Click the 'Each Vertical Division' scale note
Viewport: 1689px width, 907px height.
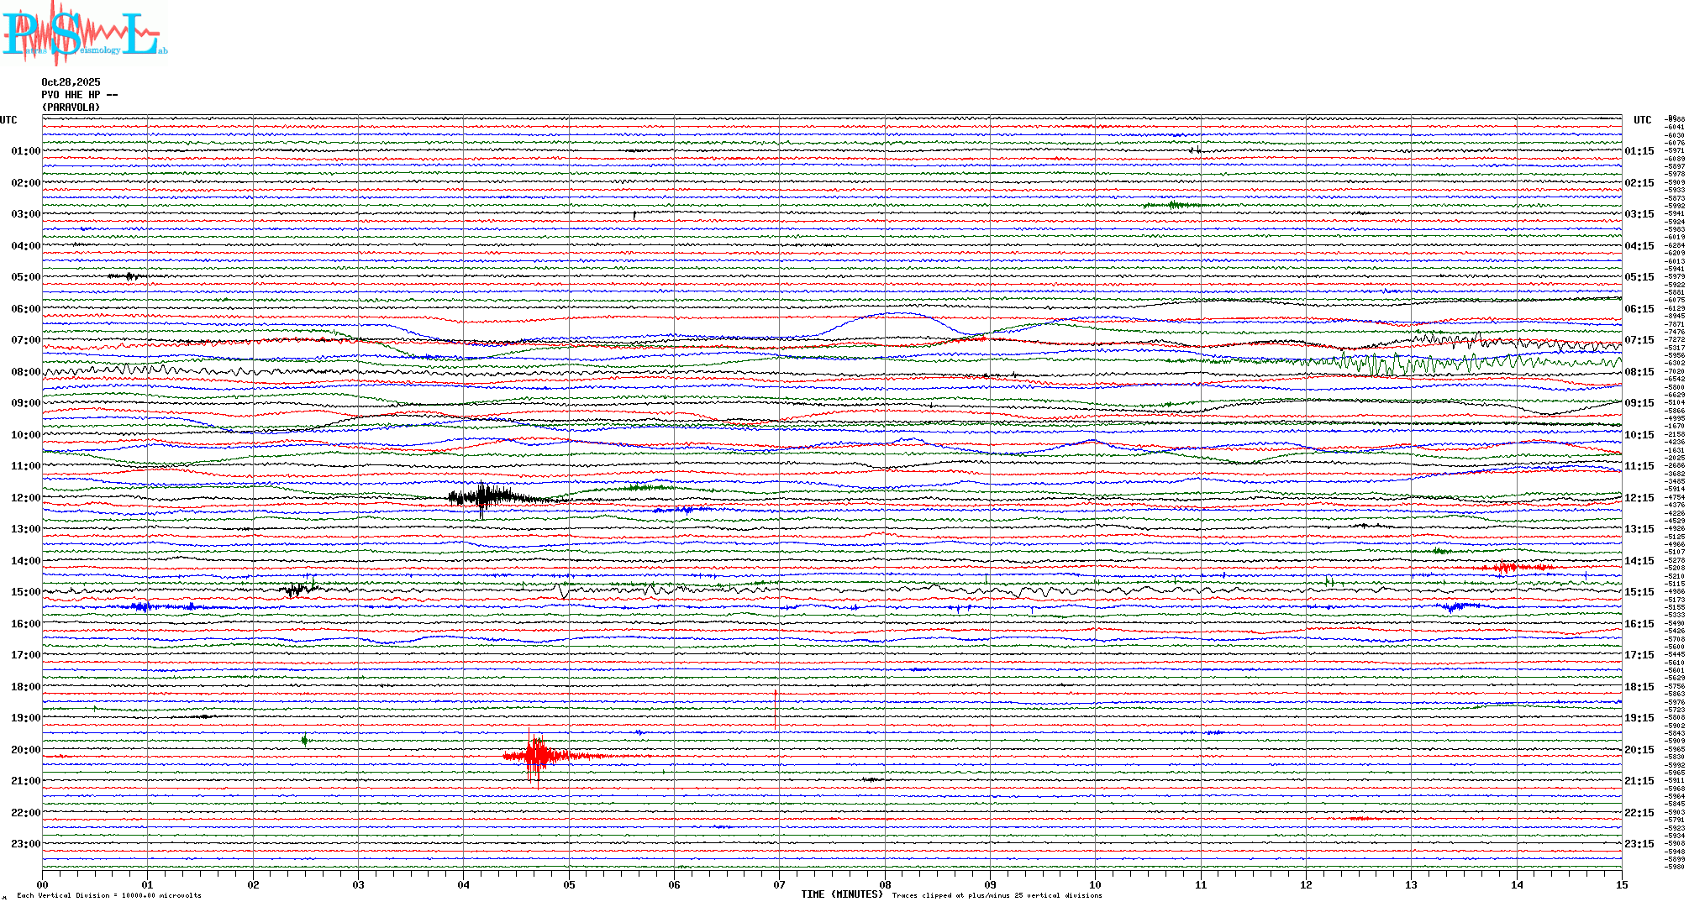point(109,895)
